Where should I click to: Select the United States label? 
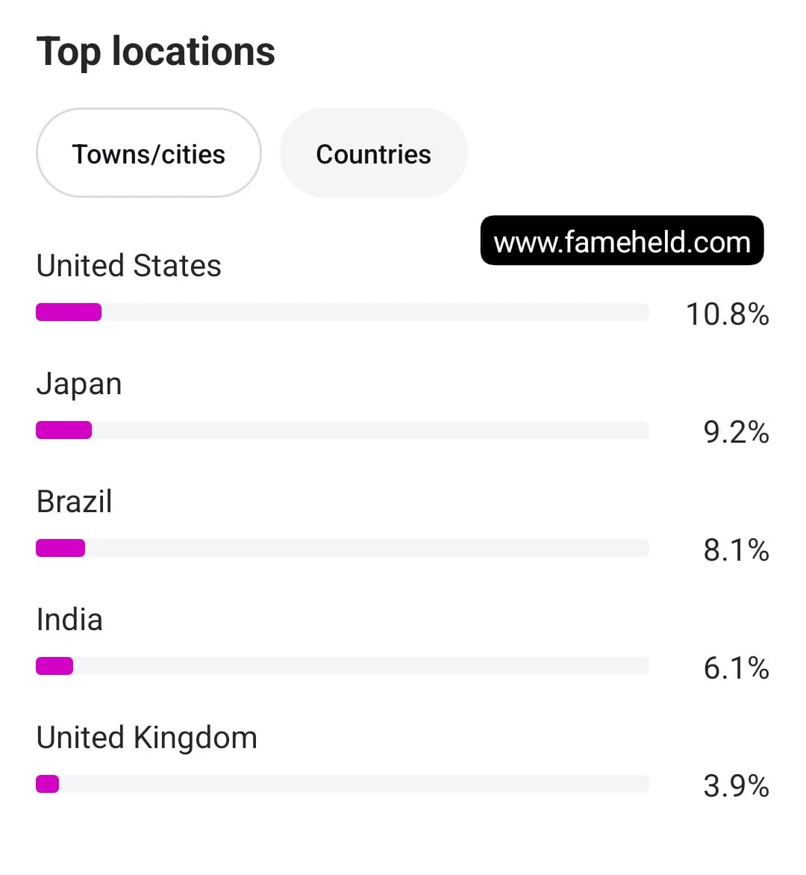129,265
